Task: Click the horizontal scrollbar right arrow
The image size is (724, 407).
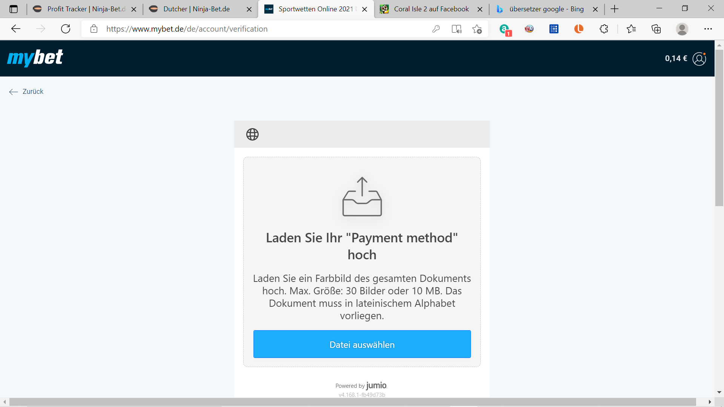Action: pyautogui.click(x=710, y=402)
